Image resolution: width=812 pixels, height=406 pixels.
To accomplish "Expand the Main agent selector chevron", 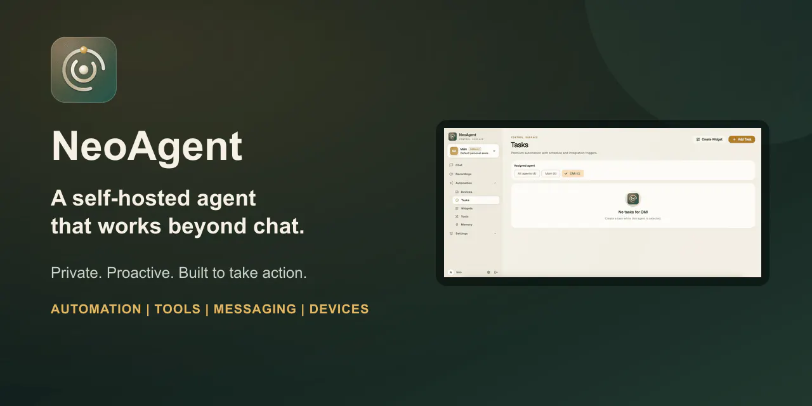I will coord(494,151).
